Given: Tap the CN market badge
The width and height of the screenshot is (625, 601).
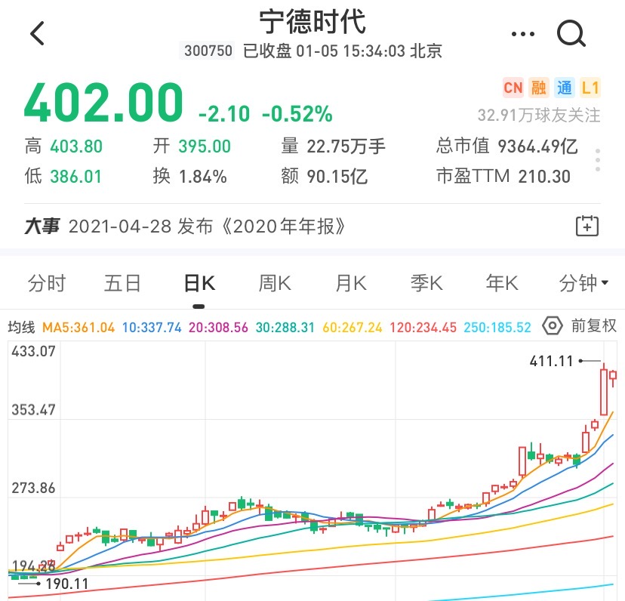Looking at the screenshot, I should click(513, 88).
